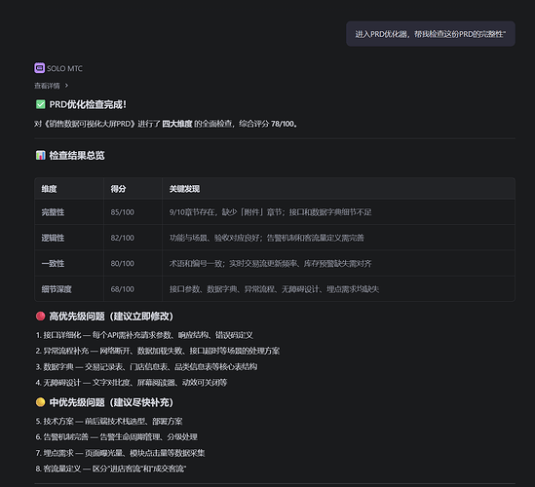The width and height of the screenshot is (535, 487).
Task: Click list item 7 埋点需求
Action: 120,453
